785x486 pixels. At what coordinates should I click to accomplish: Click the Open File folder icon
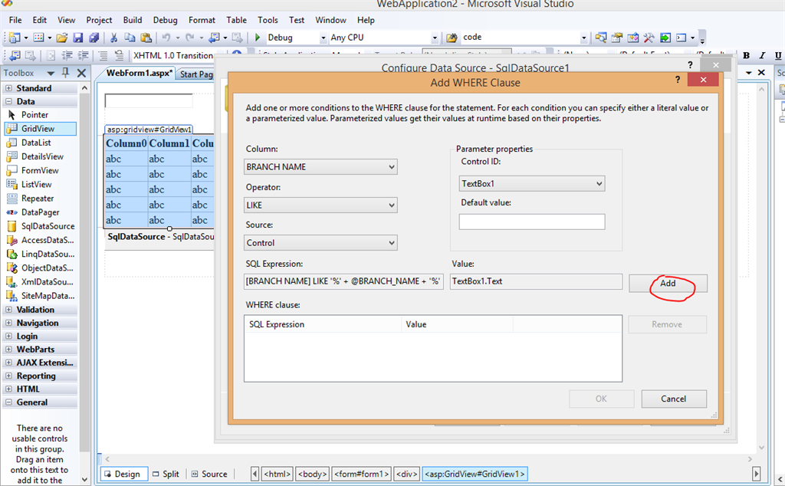(x=61, y=38)
